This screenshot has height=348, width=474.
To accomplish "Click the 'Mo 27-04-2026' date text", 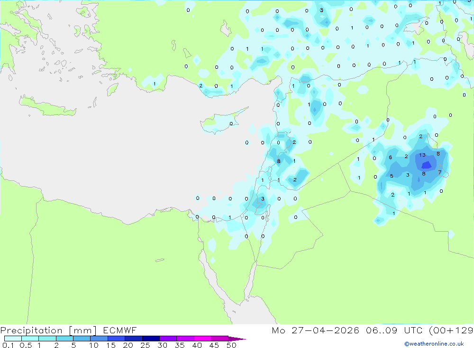I will coord(315,330).
